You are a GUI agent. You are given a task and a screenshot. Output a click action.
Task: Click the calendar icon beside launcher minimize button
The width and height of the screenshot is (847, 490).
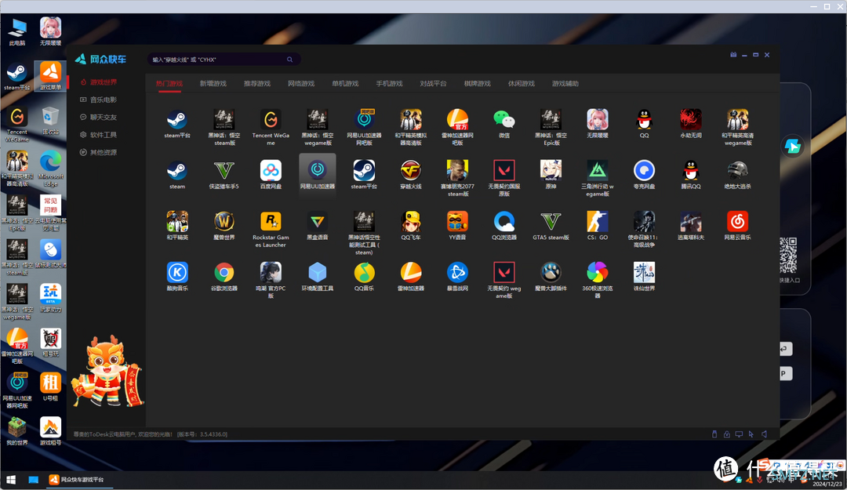click(x=733, y=55)
